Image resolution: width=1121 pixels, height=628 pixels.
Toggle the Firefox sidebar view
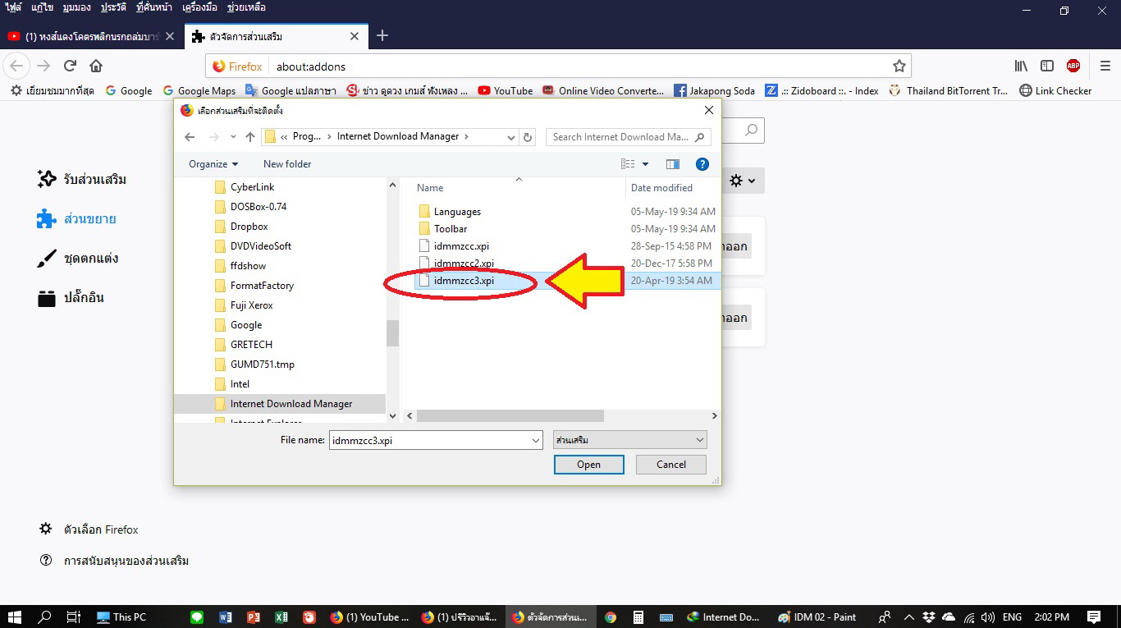(1047, 66)
